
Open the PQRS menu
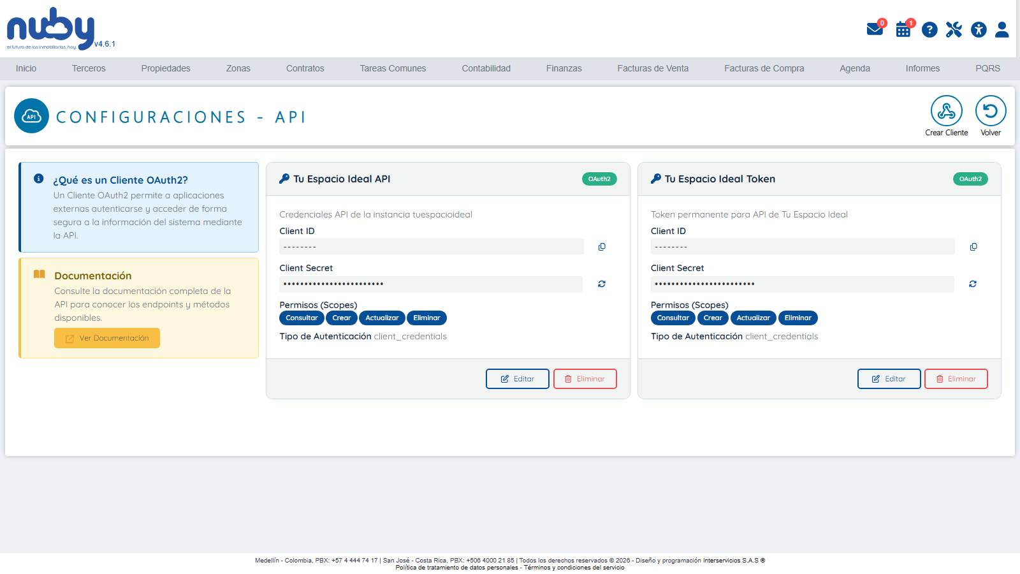pos(987,68)
